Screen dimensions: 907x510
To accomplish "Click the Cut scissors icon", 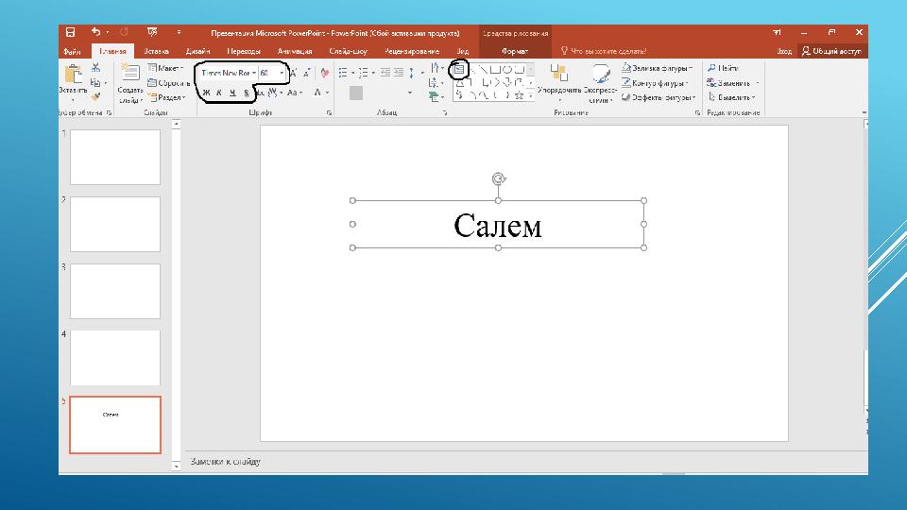I will 96,68.
